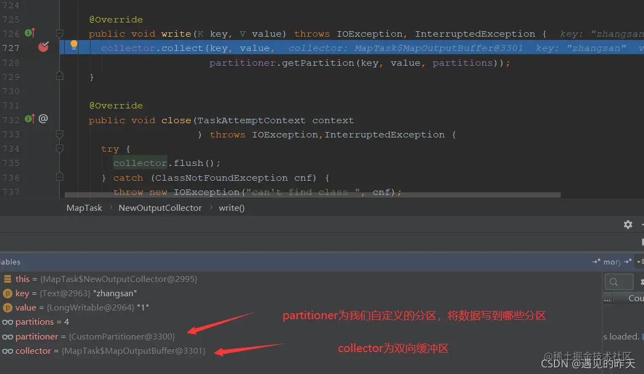
Task: Select the collector MapOutputBuffer variable row
Action: point(301,351)
